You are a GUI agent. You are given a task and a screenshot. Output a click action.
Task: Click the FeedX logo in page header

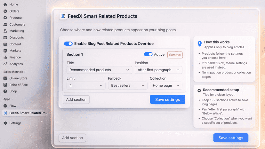(63, 16)
